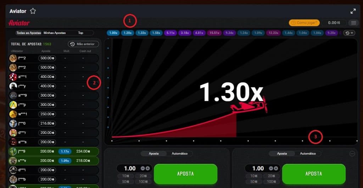This screenshot has height=188, width=363.
Task: Expand the round history dropdown
Action: [349, 33]
